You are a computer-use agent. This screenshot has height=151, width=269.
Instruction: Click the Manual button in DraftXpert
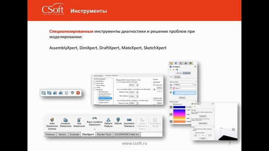click(x=179, y=73)
